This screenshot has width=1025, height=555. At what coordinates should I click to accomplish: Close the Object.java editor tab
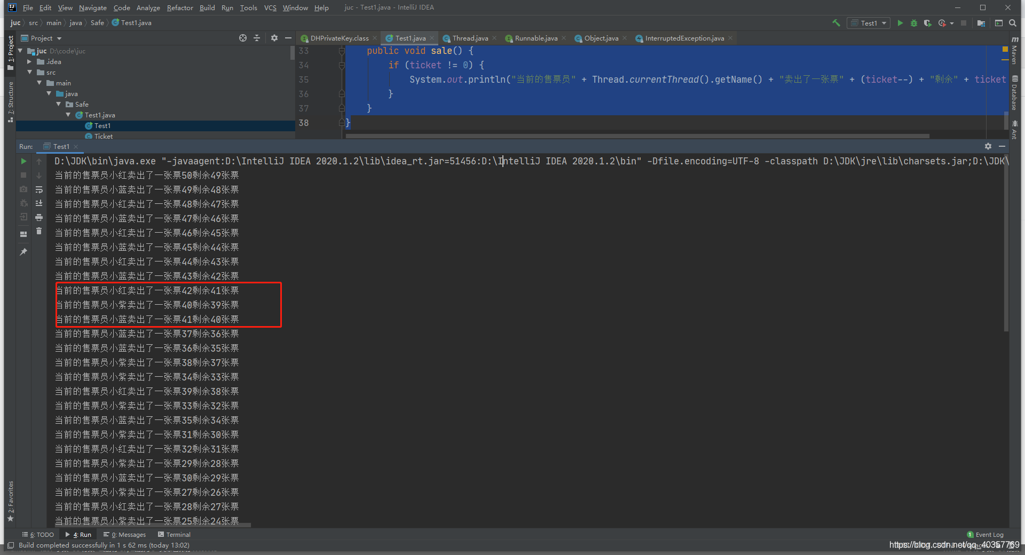625,38
